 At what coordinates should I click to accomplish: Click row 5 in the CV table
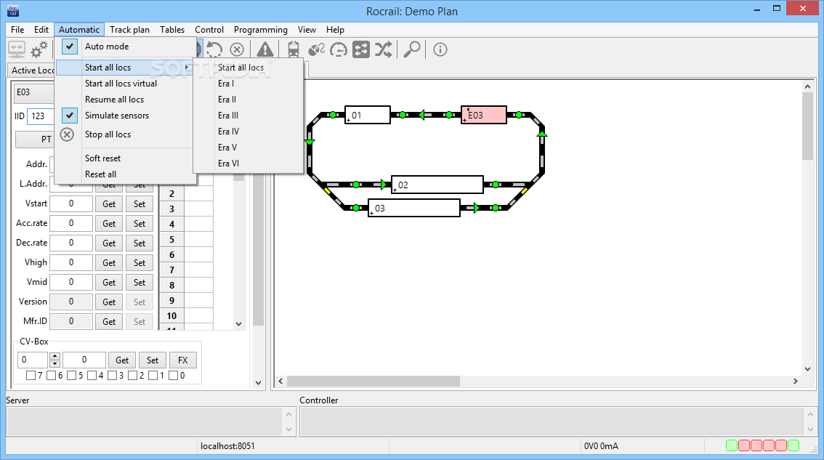(x=186, y=240)
